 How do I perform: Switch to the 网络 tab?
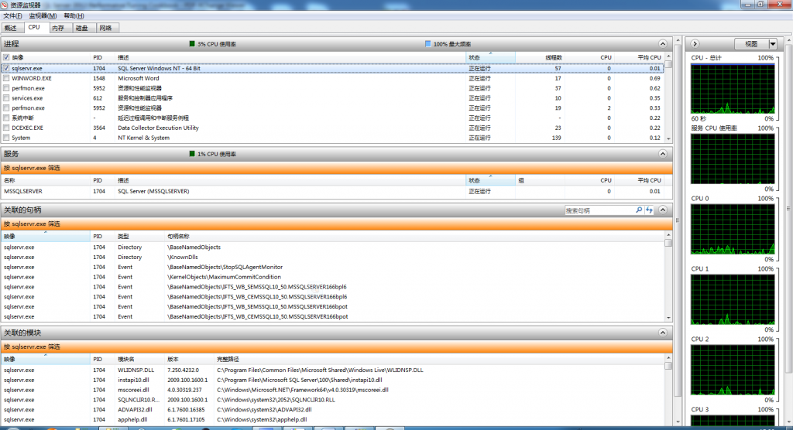pos(106,29)
